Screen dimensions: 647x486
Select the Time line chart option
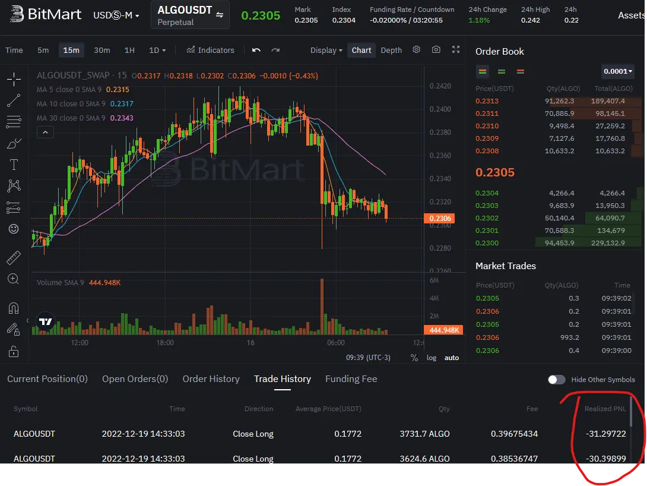tap(14, 50)
